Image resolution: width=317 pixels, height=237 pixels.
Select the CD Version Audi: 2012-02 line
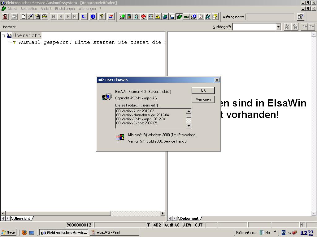point(135,111)
